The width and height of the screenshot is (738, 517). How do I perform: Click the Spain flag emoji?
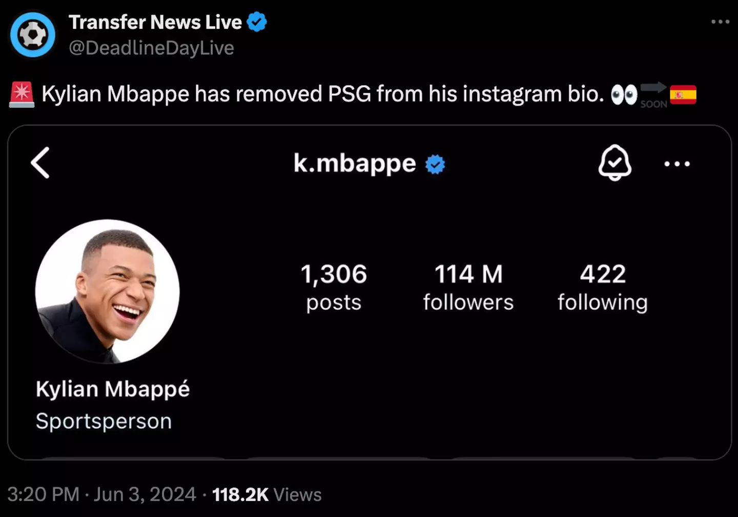[x=683, y=95]
